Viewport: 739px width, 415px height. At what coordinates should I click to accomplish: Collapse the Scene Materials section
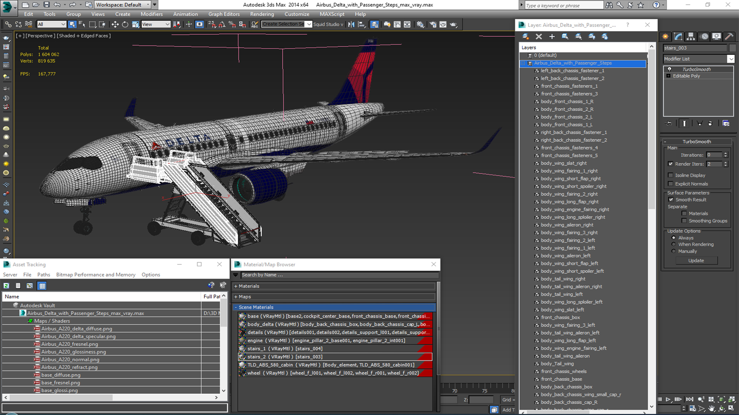tap(236, 307)
